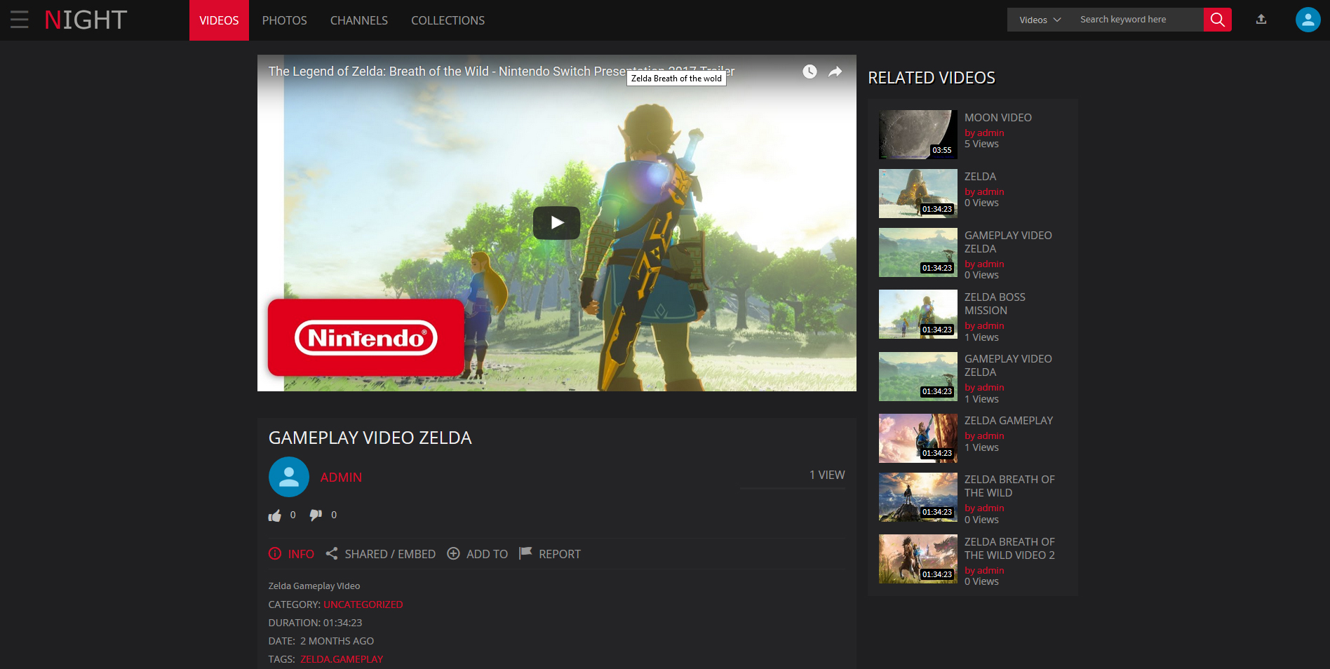Click the GAMEPLAY VIDEO ZELDA page heading

[370, 438]
